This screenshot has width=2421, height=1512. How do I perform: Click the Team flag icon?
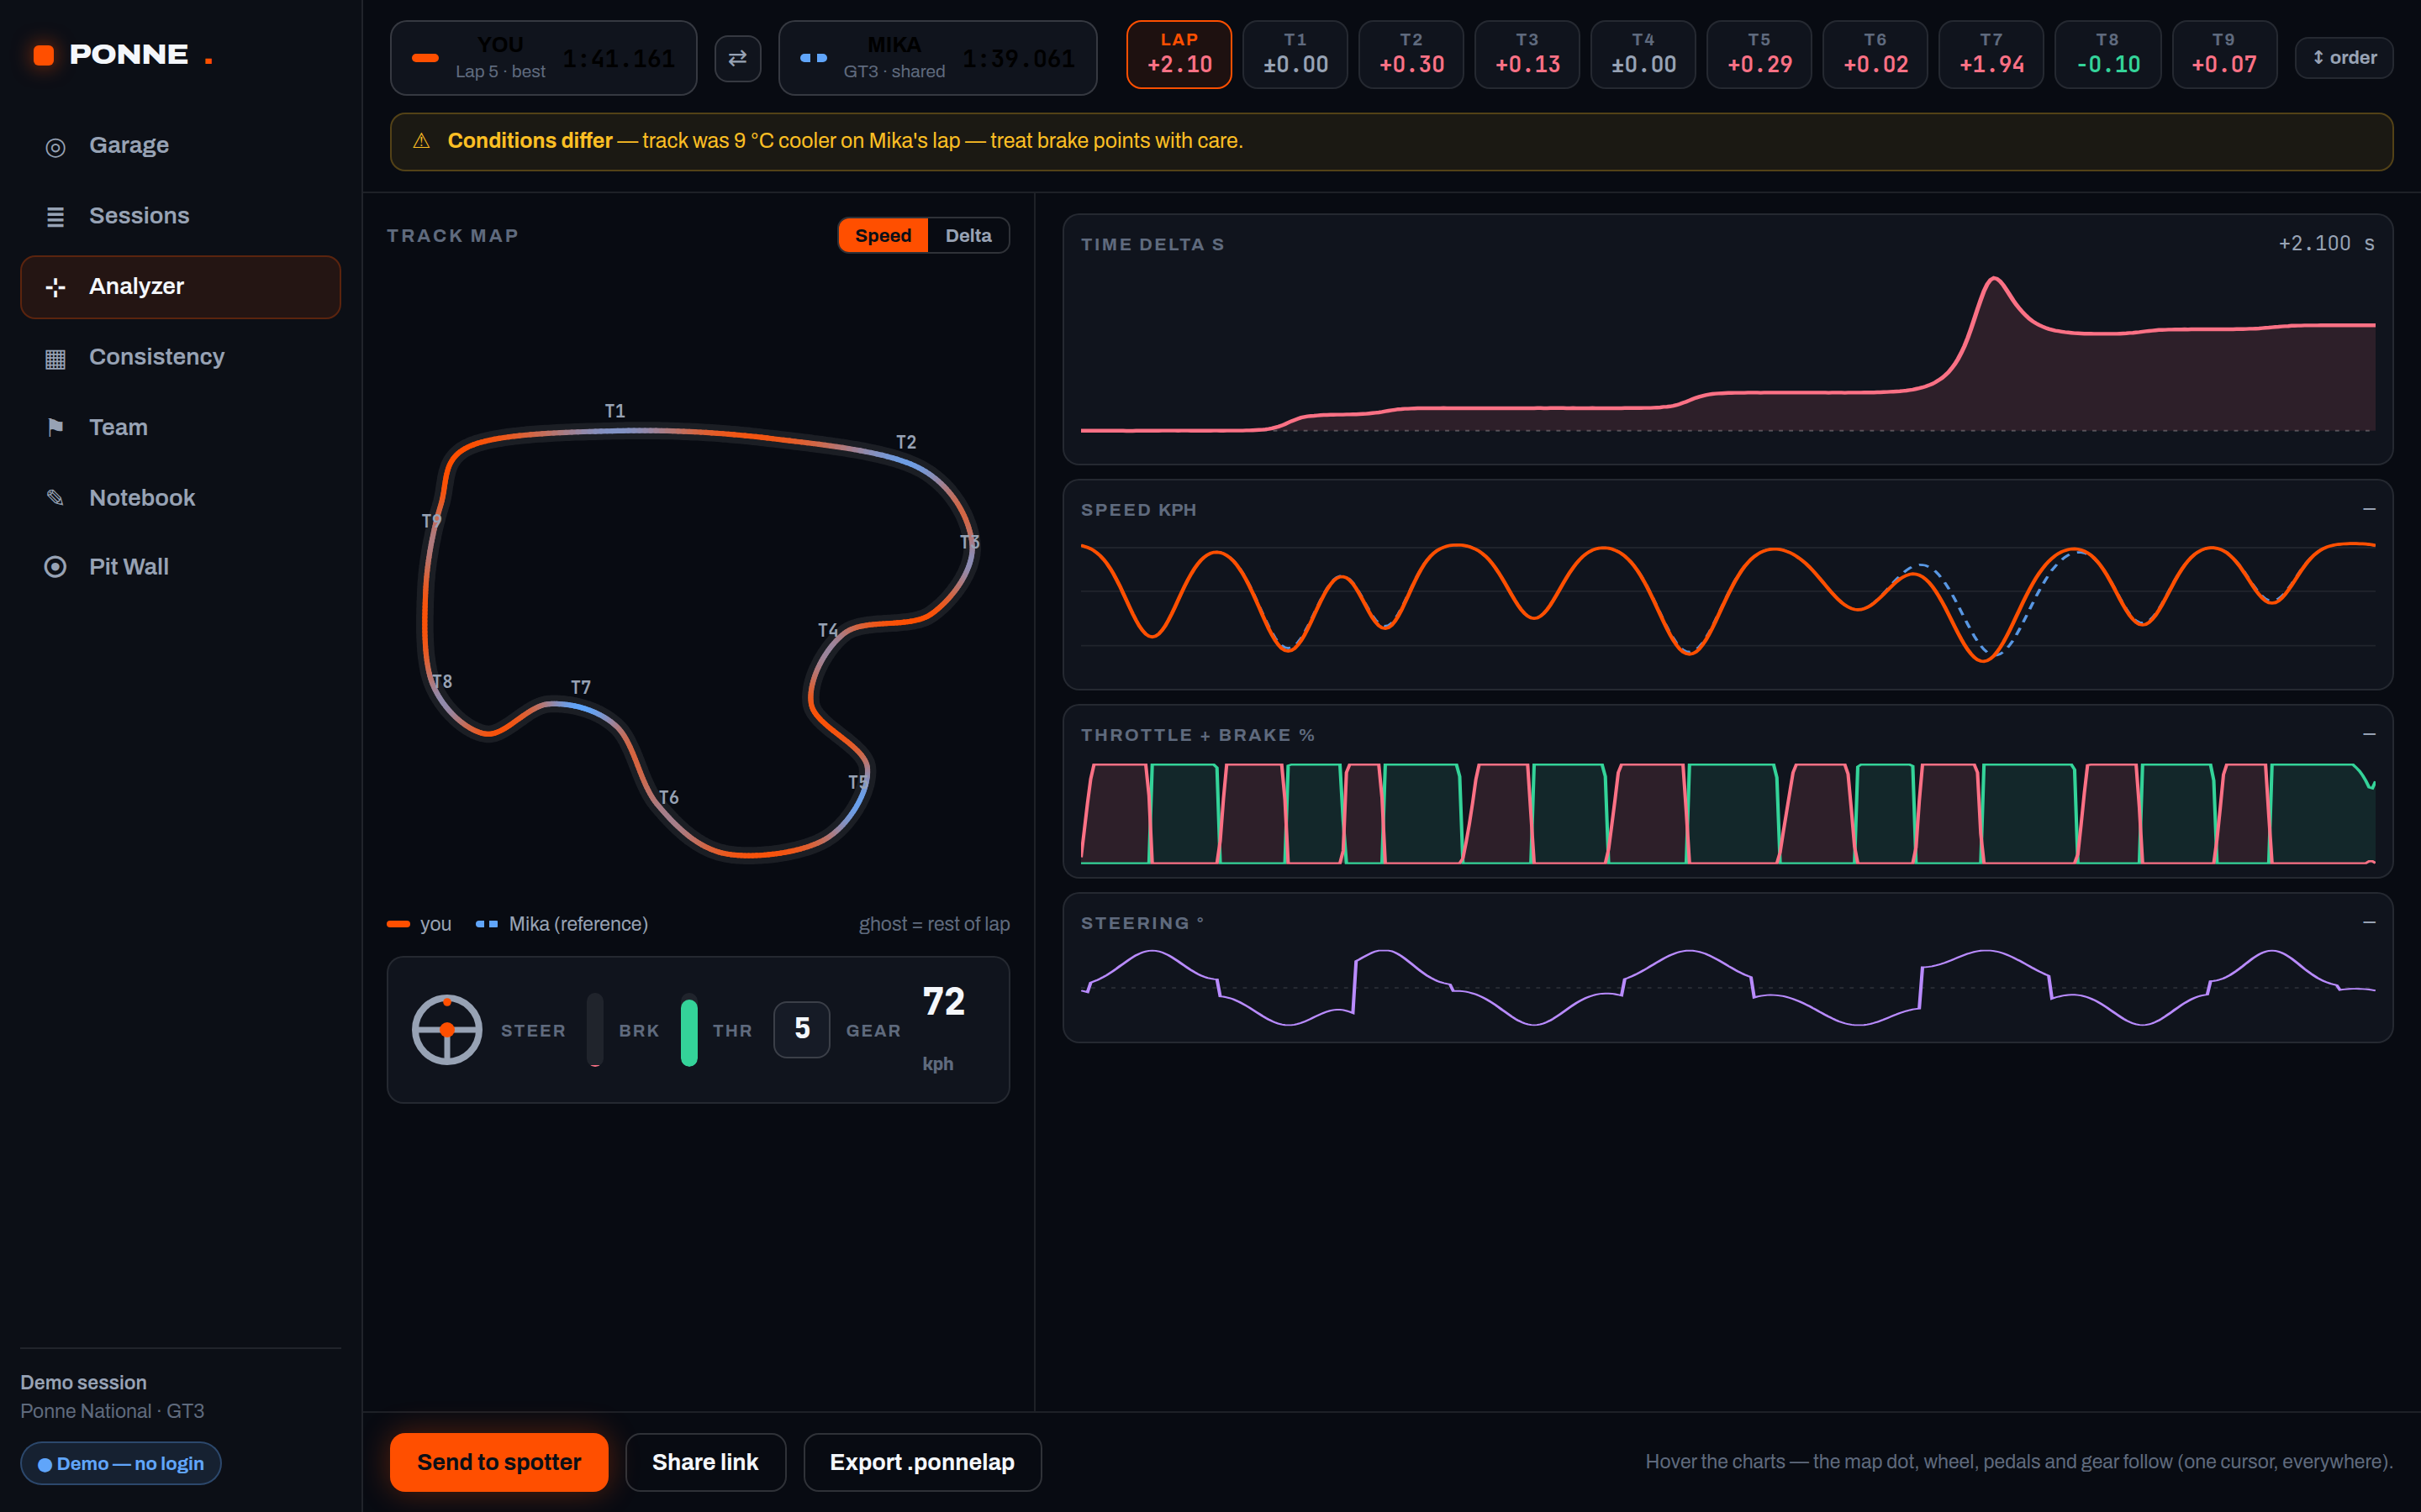tap(55, 428)
